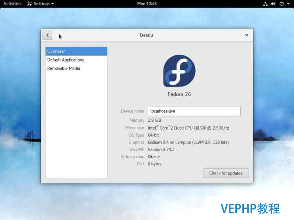The height and width of the screenshot is (220, 294).
Task: Click the Settings wrench icon in top bar
Action: point(29,4)
